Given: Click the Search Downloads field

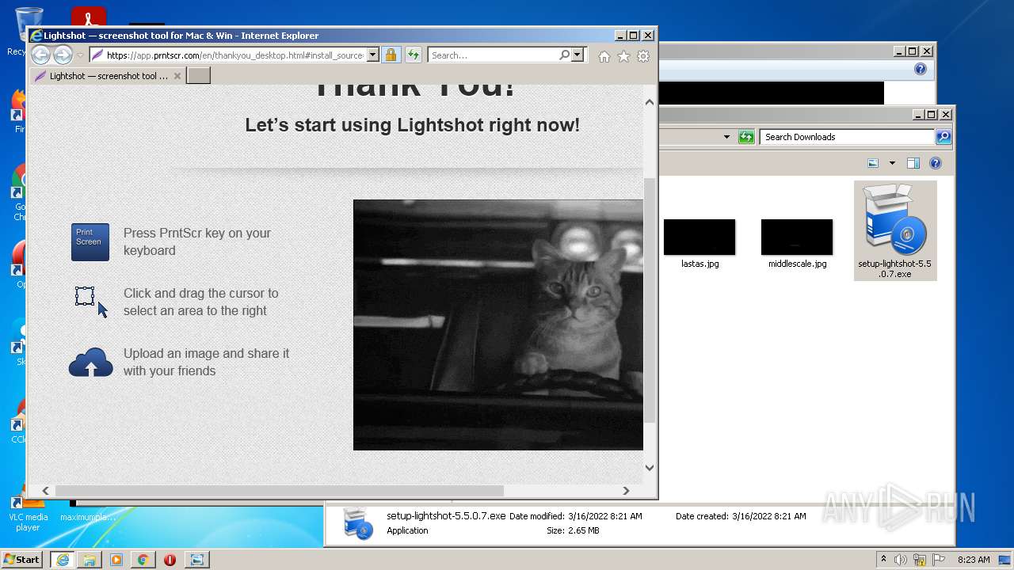Looking at the screenshot, I should (x=847, y=137).
